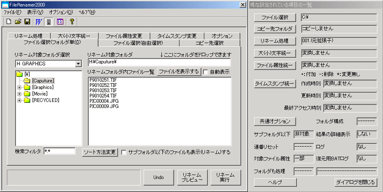This screenshot has height=192, width=383.
Task: Open the 表示(V) menu
Action: 35,12
